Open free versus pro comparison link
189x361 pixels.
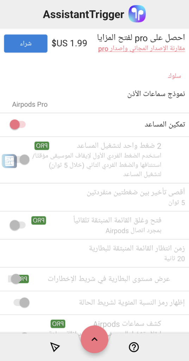(141, 49)
